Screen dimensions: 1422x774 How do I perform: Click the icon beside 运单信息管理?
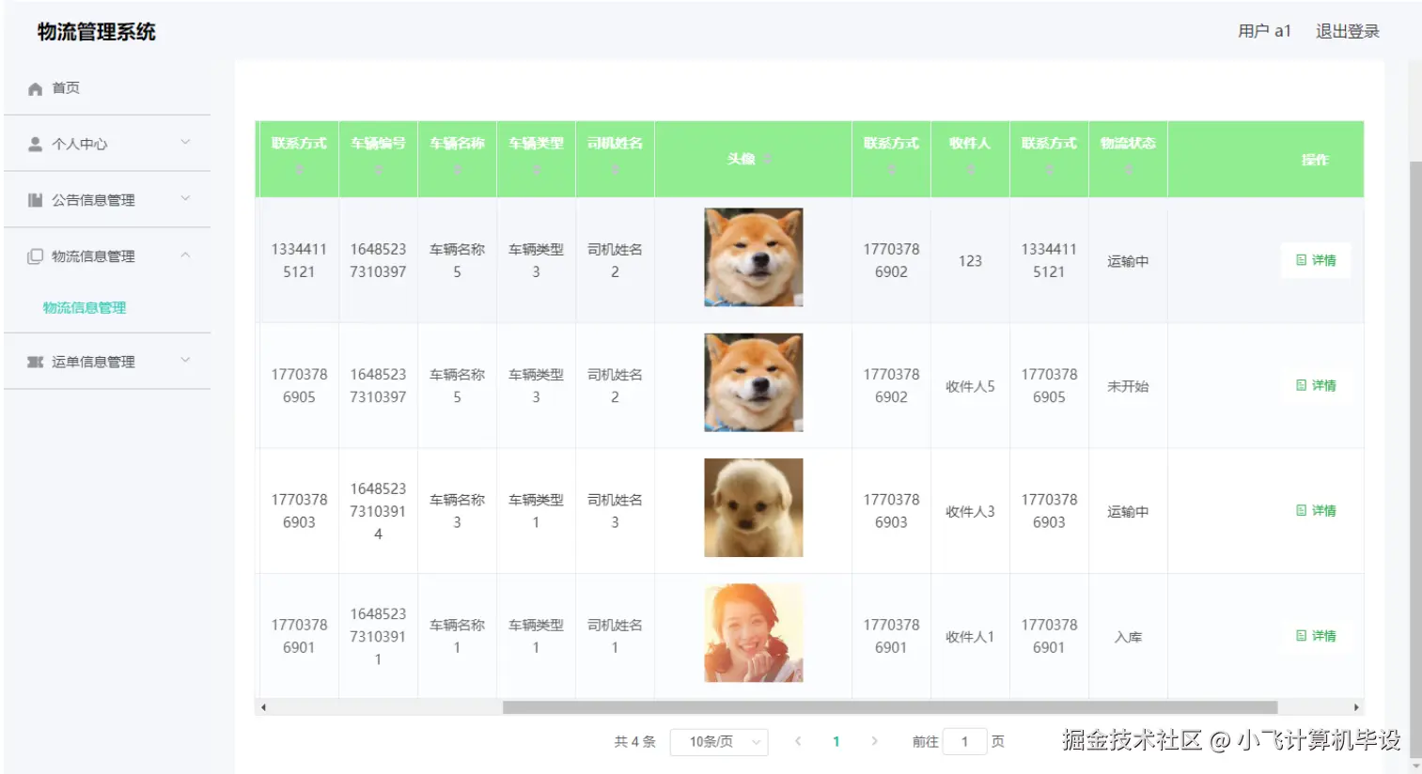36,362
